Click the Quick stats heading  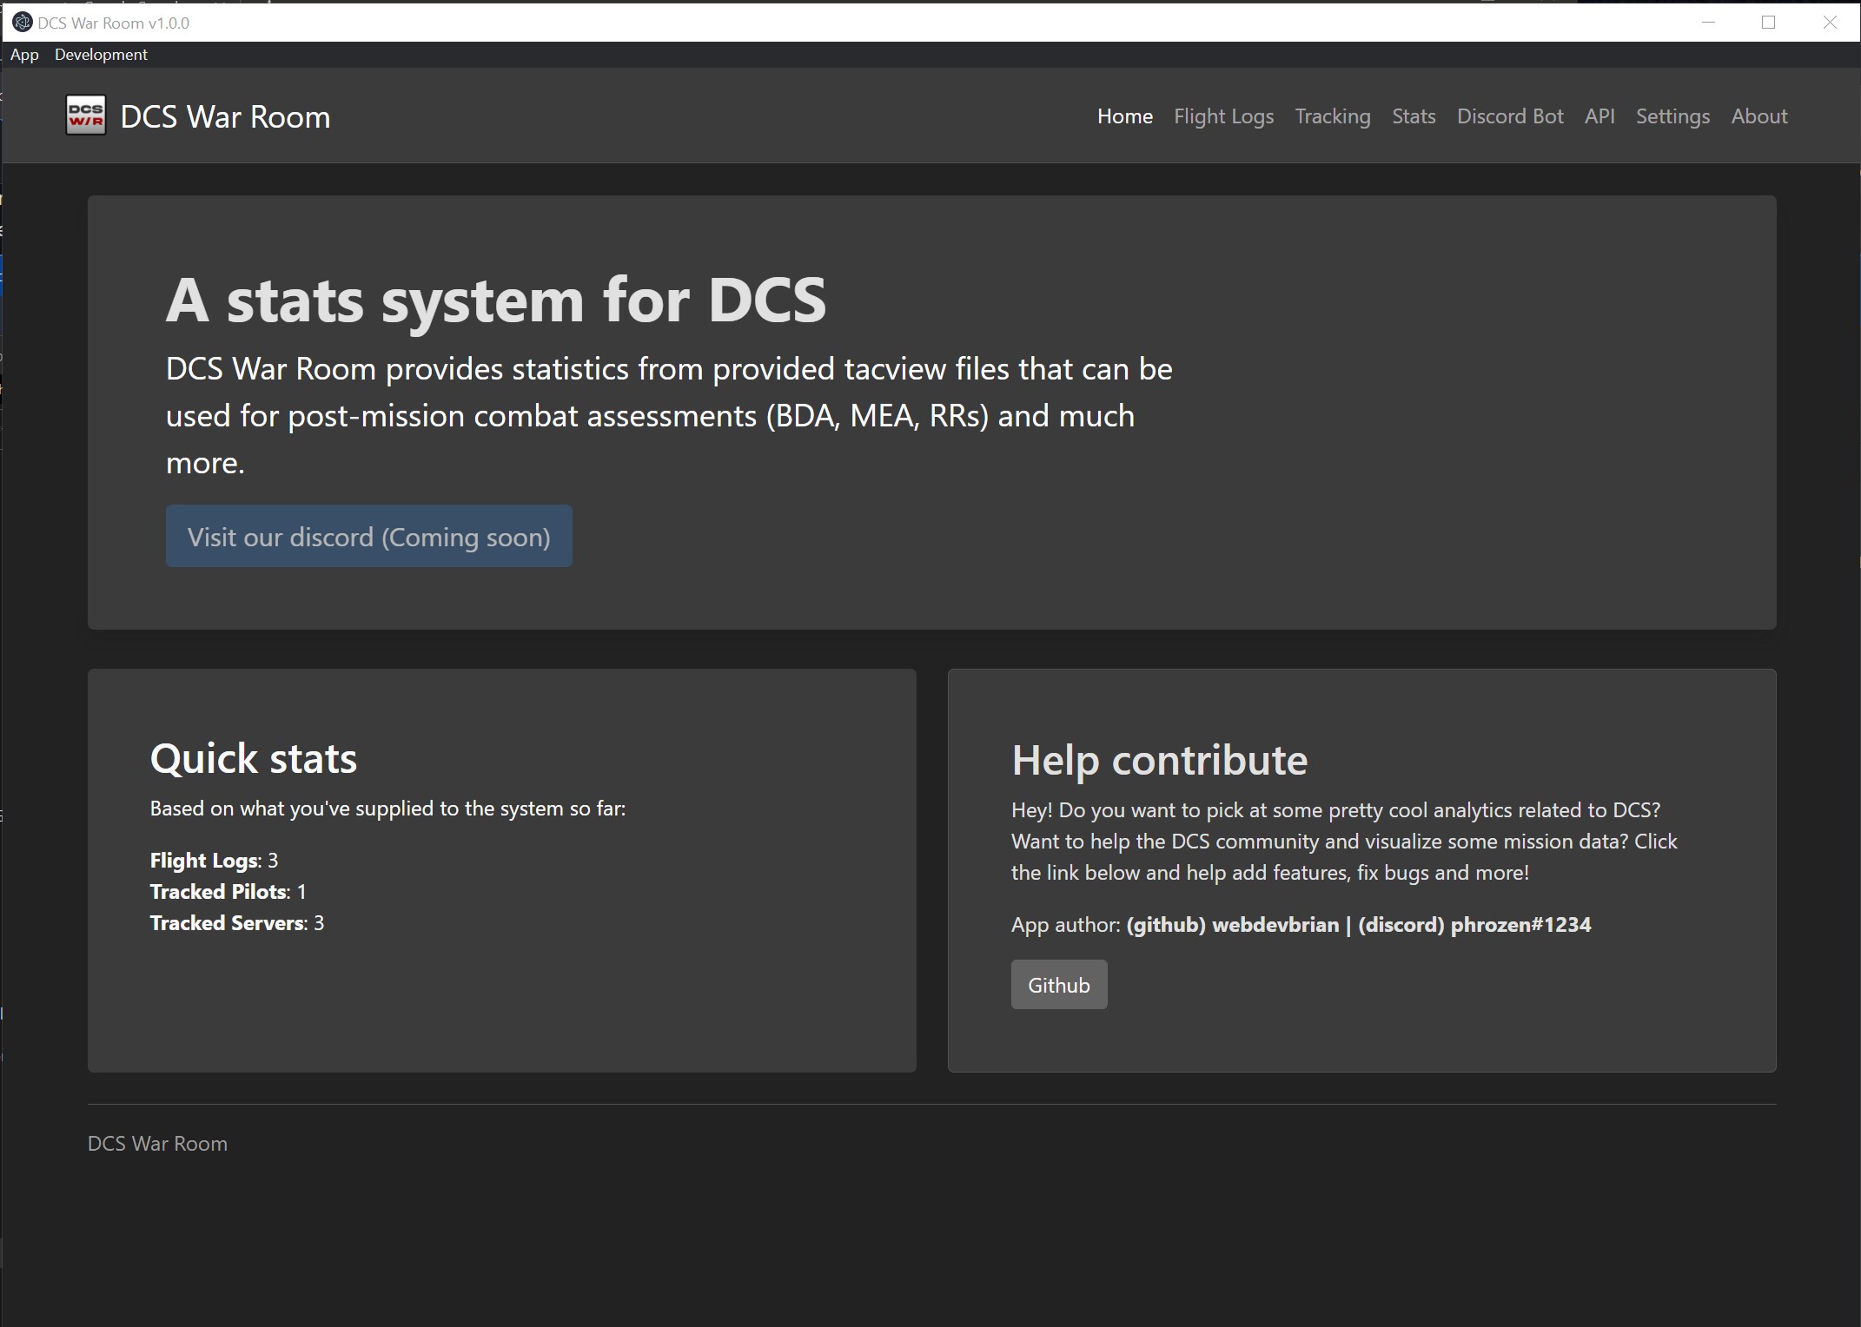coord(254,758)
